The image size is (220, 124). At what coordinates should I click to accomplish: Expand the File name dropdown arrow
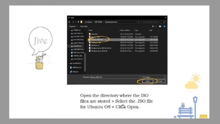[140, 77]
